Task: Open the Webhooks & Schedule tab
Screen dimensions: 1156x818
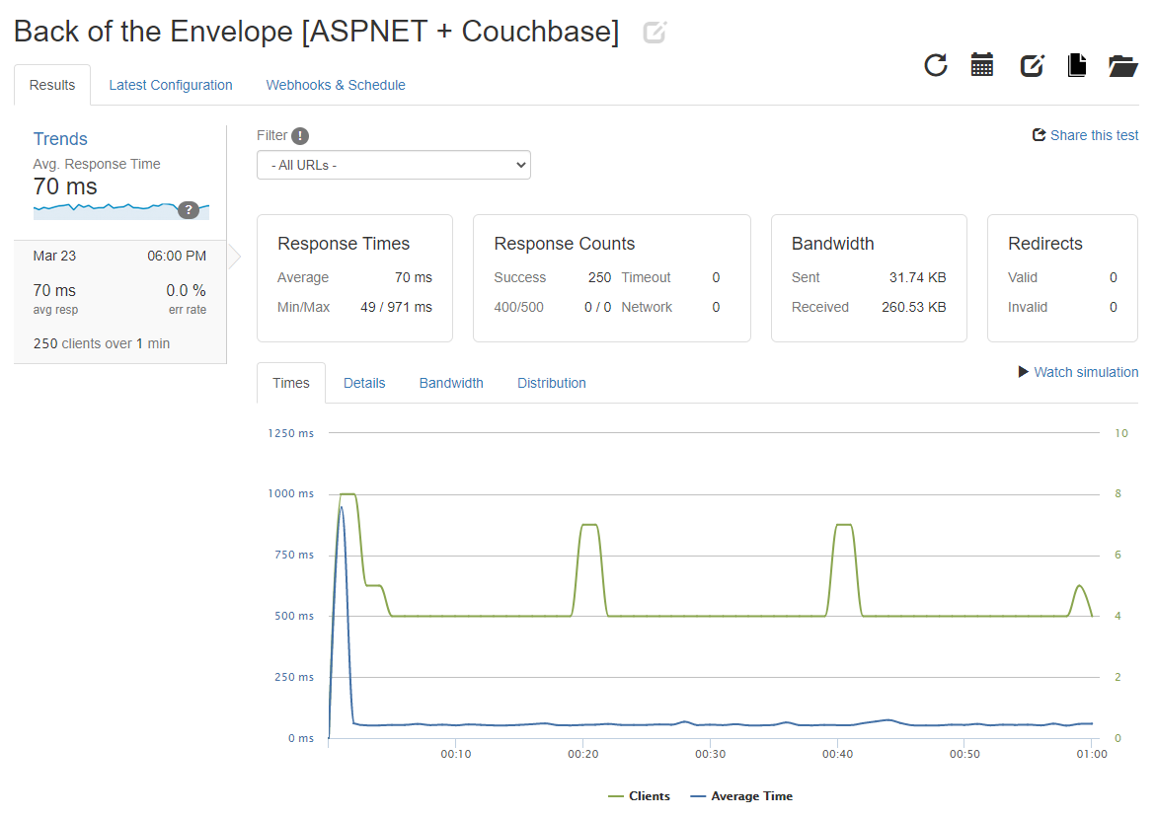Action: [336, 85]
